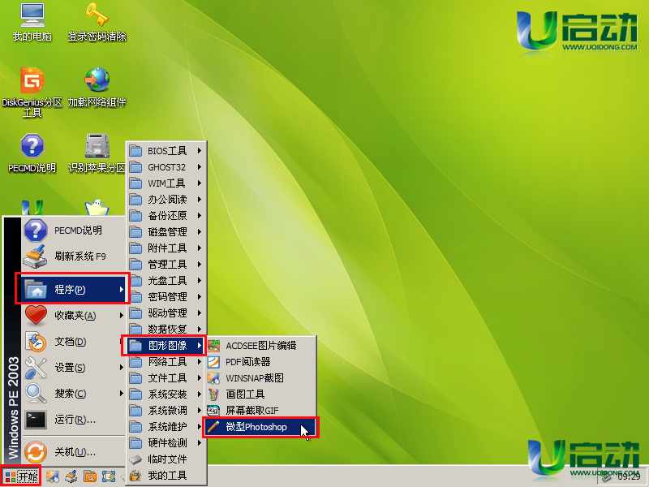Launch PDF阅读器 from the submenu
649x487 pixels.
pos(261,362)
